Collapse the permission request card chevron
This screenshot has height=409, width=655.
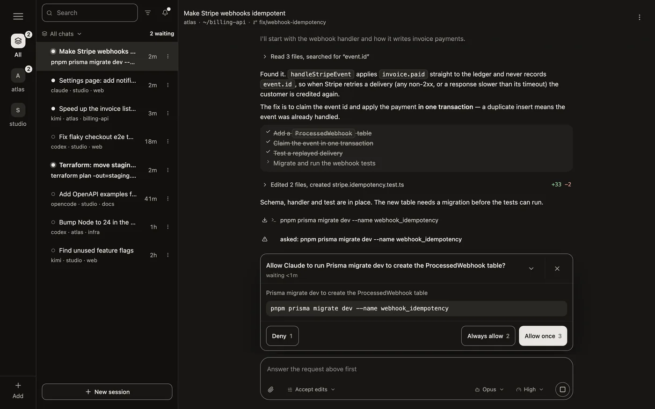(531, 268)
